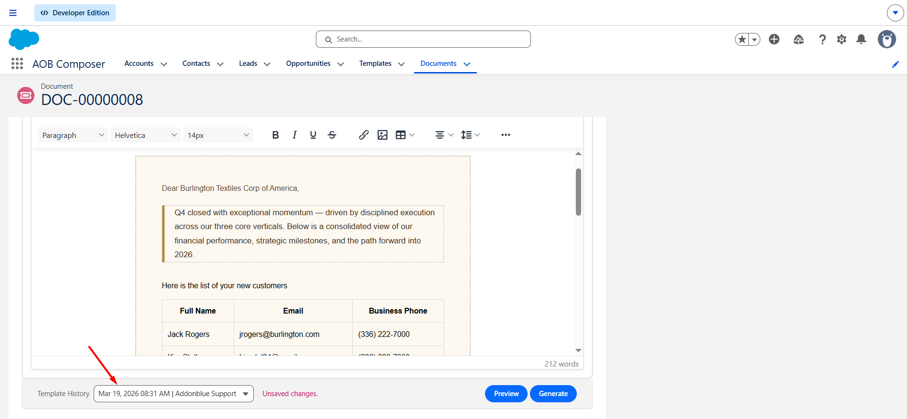
Task: Open the Opportunities tab
Action: (308, 63)
